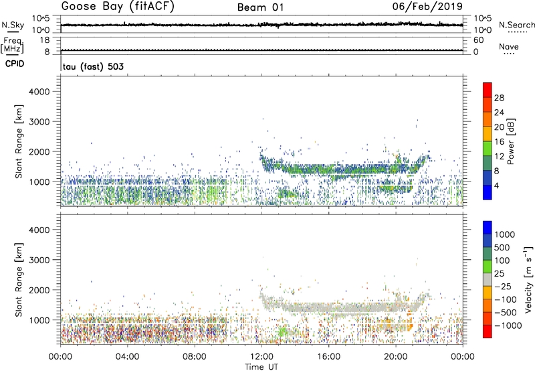Click the gray segment of the Velocity colorbar
This screenshot has width=535, height=371.
pos(488,279)
